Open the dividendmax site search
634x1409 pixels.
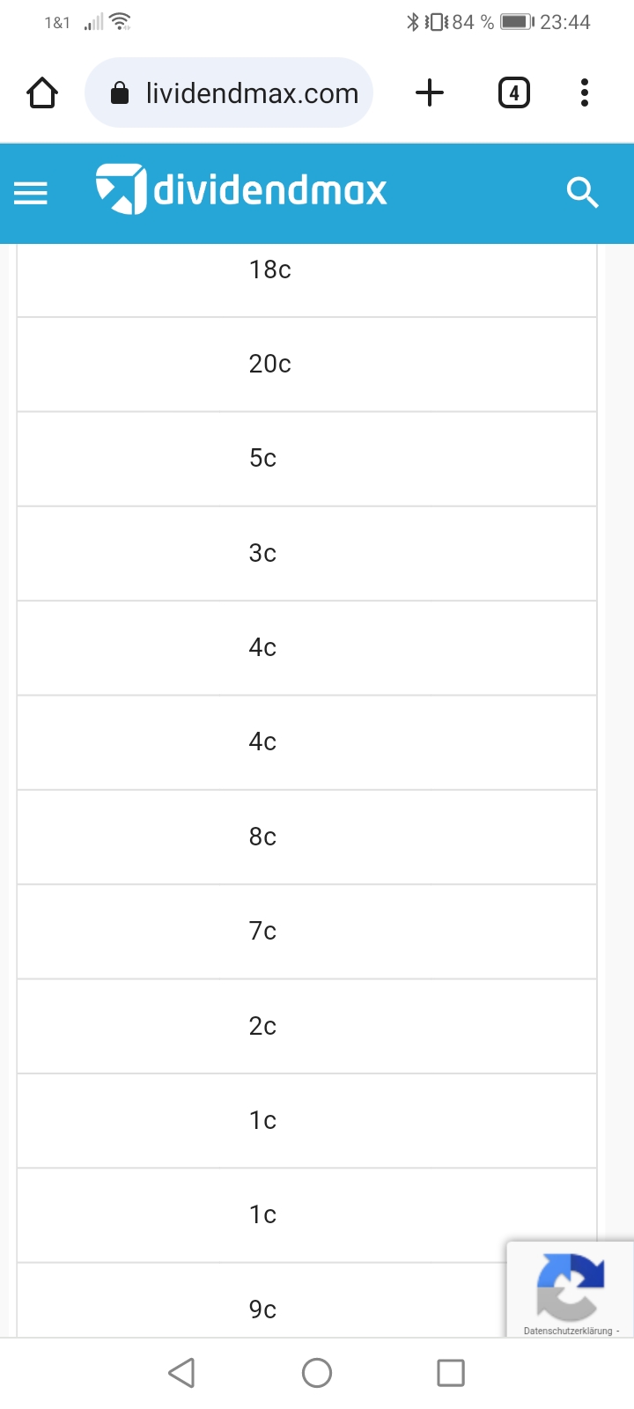tap(582, 192)
